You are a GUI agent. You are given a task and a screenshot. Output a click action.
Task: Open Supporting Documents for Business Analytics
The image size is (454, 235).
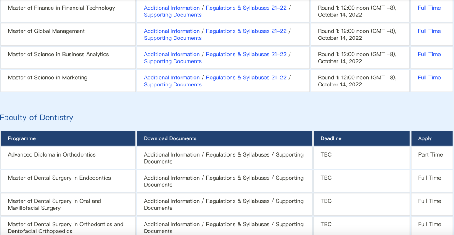[173, 61]
